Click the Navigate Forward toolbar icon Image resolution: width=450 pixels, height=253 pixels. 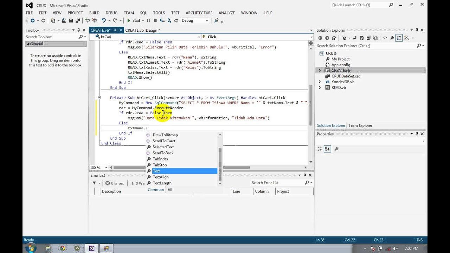[x=43, y=20]
